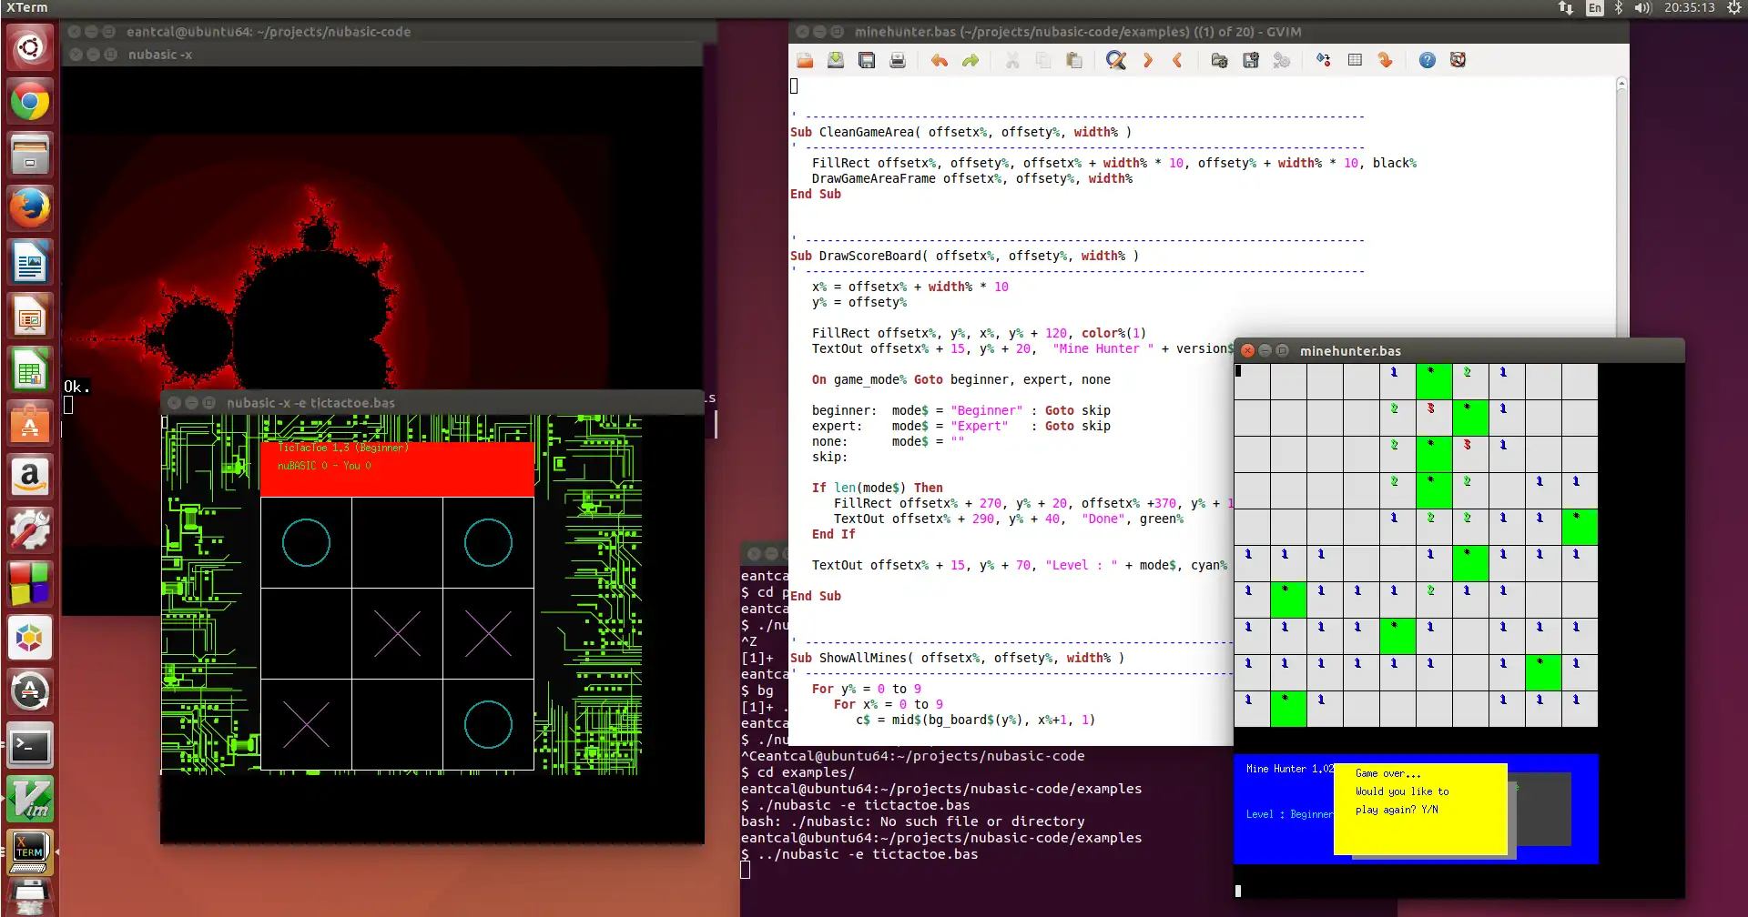1748x917 pixels.
Task: Click the Load session icon in GVIM
Action: [1219, 60]
